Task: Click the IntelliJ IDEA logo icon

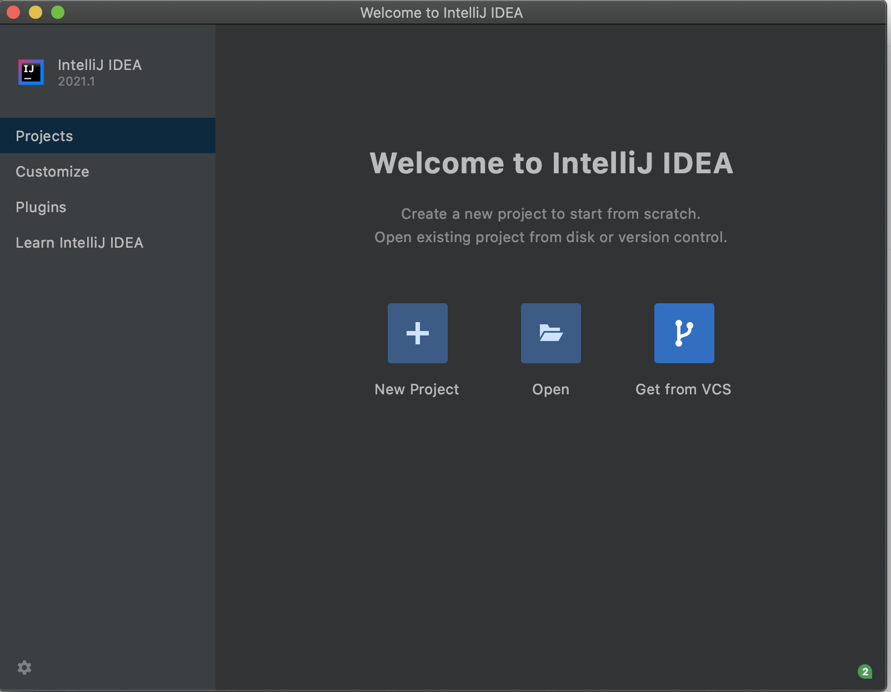Action: [31, 72]
